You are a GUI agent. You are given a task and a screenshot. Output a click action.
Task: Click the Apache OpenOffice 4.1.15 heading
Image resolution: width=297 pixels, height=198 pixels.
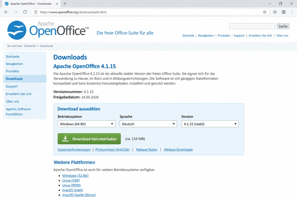pos(84,66)
